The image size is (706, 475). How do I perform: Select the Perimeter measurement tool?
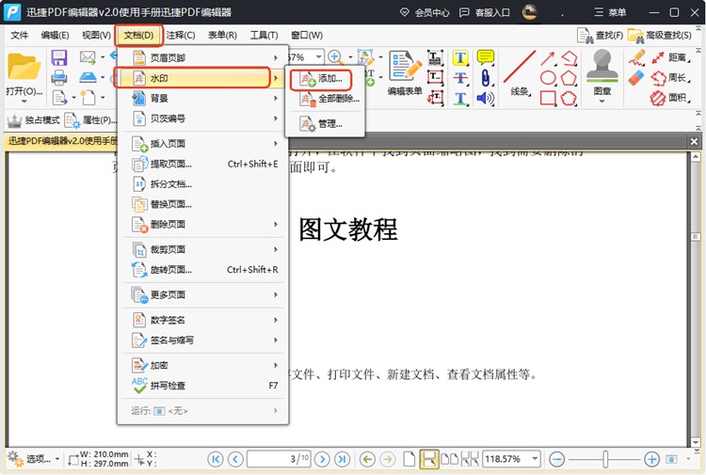coord(670,78)
